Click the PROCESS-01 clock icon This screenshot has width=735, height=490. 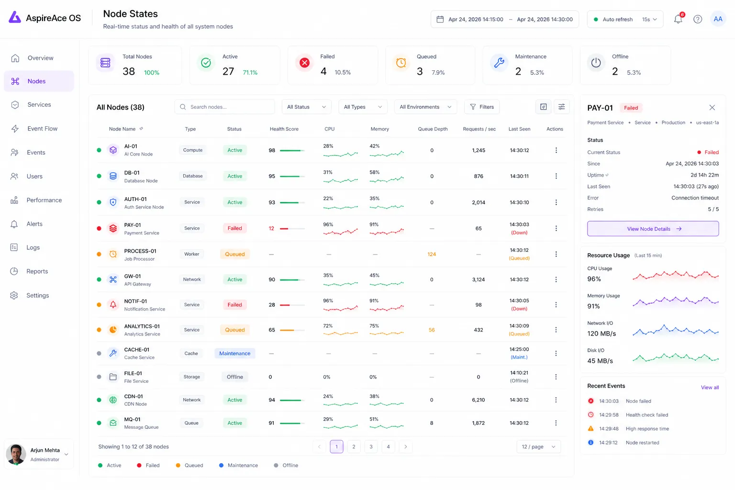(113, 254)
